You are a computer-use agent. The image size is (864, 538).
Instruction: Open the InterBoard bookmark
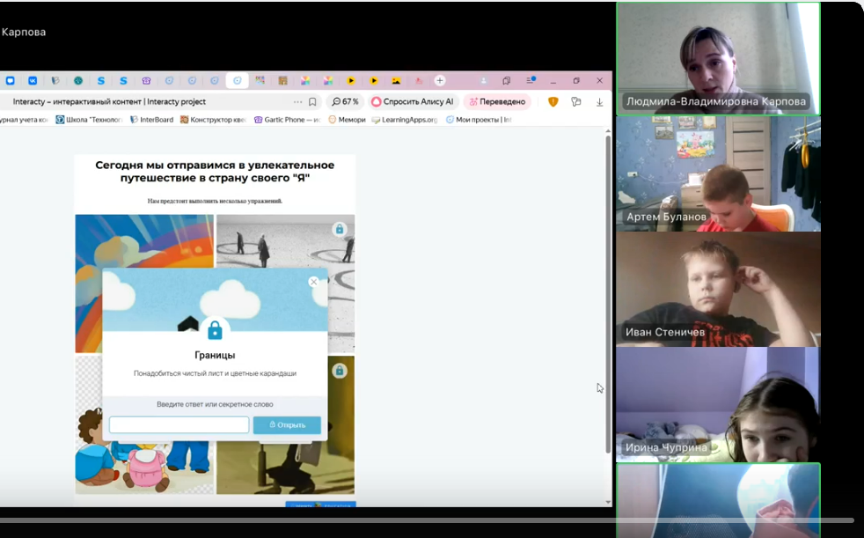click(x=152, y=120)
